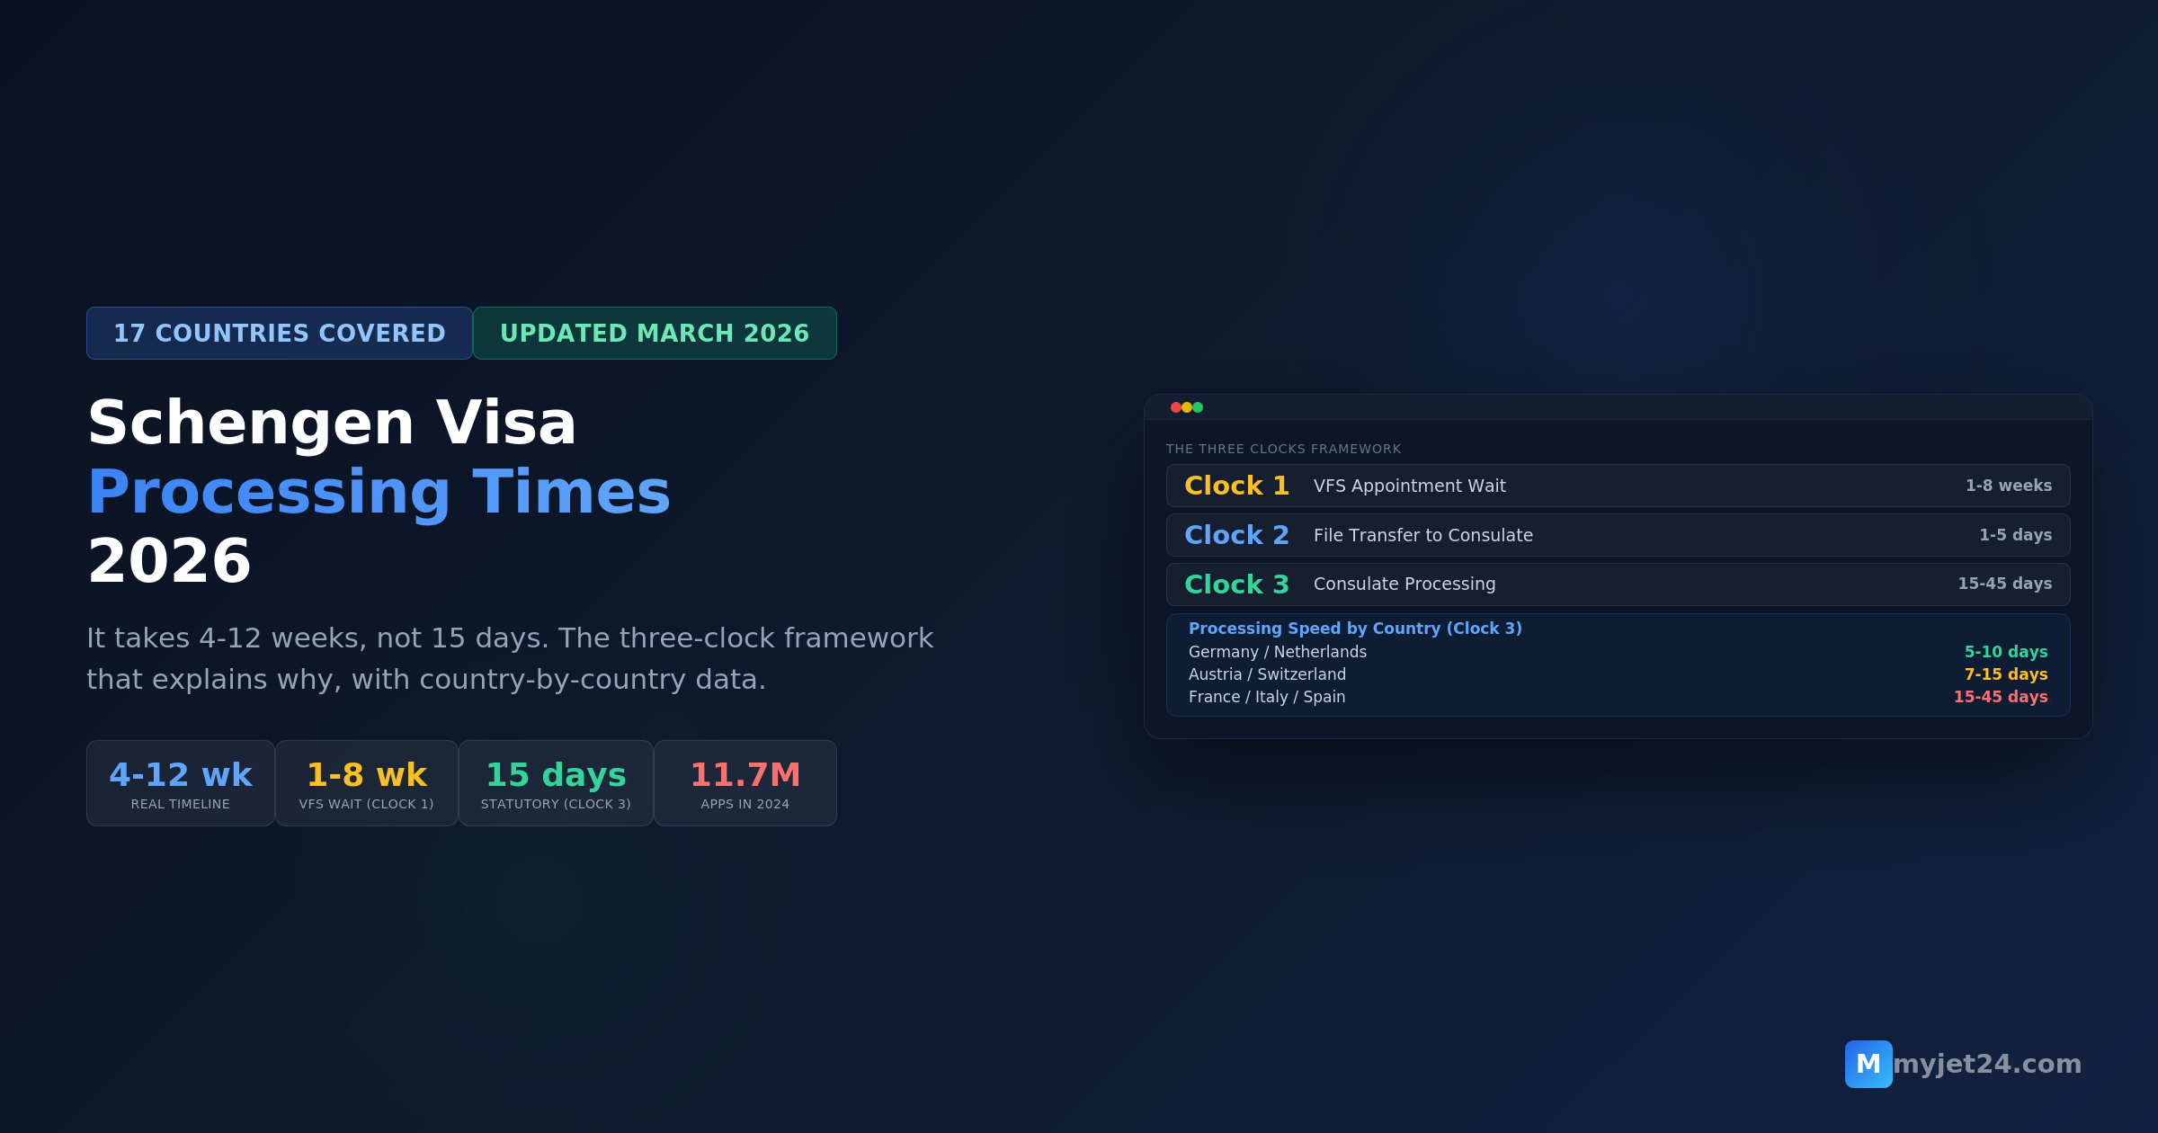Click the 15 days Statutory card
Screen dimensions: 2158x1133
(x=556, y=783)
